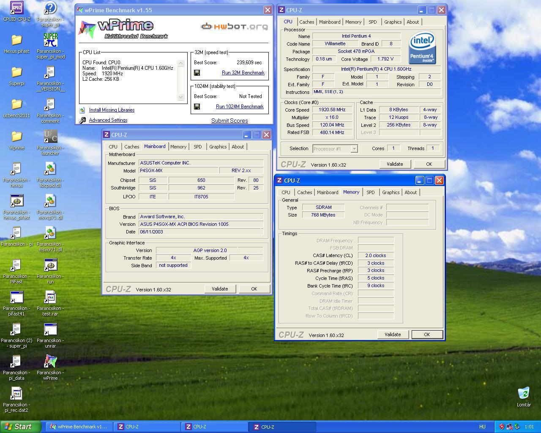The height and width of the screenshot is (433, 541).
Task: Select the Parancsikon - comment shortcut
Action: pyautogui.click(x=50, y=110)
